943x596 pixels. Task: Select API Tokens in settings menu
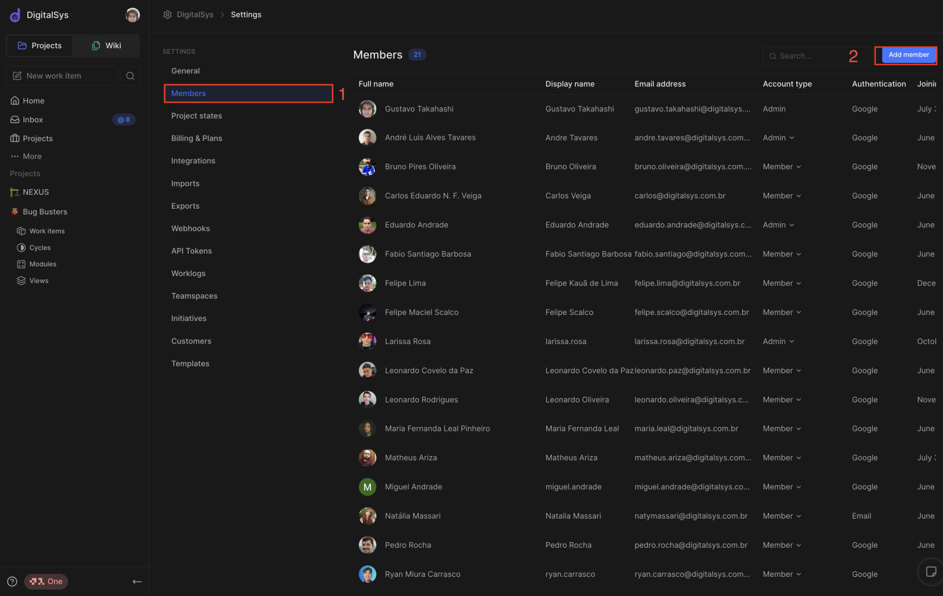191,251
